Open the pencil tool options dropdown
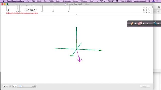This screenshot has width=161, height=90. 136,24
